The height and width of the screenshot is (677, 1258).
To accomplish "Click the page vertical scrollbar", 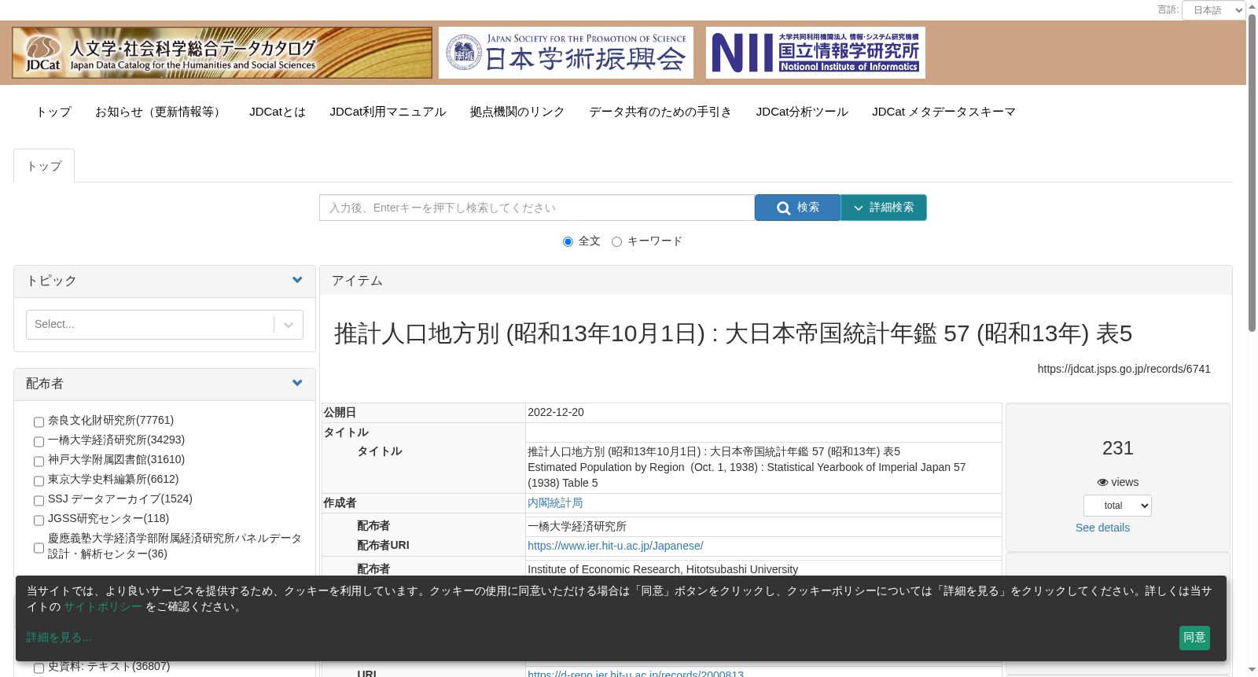I will [x=1252, y=173].
